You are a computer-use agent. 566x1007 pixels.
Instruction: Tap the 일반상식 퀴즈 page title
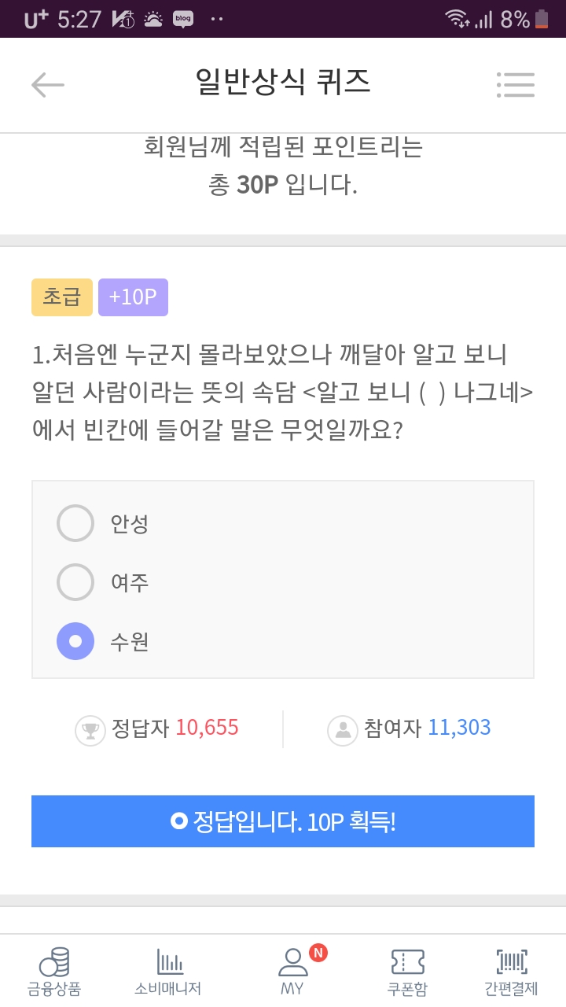(x=283, y=82)
